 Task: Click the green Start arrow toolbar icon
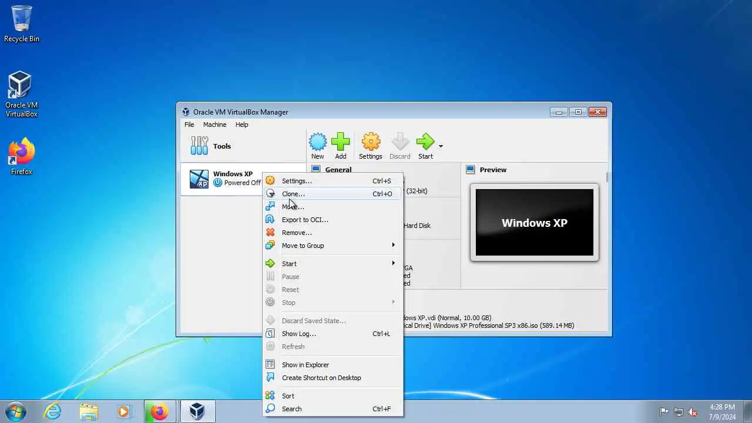(425, 146)
